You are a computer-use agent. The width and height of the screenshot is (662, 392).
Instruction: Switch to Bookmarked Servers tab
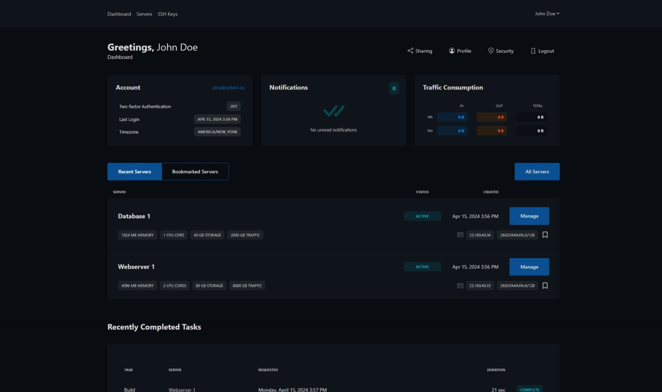[195, 172]
